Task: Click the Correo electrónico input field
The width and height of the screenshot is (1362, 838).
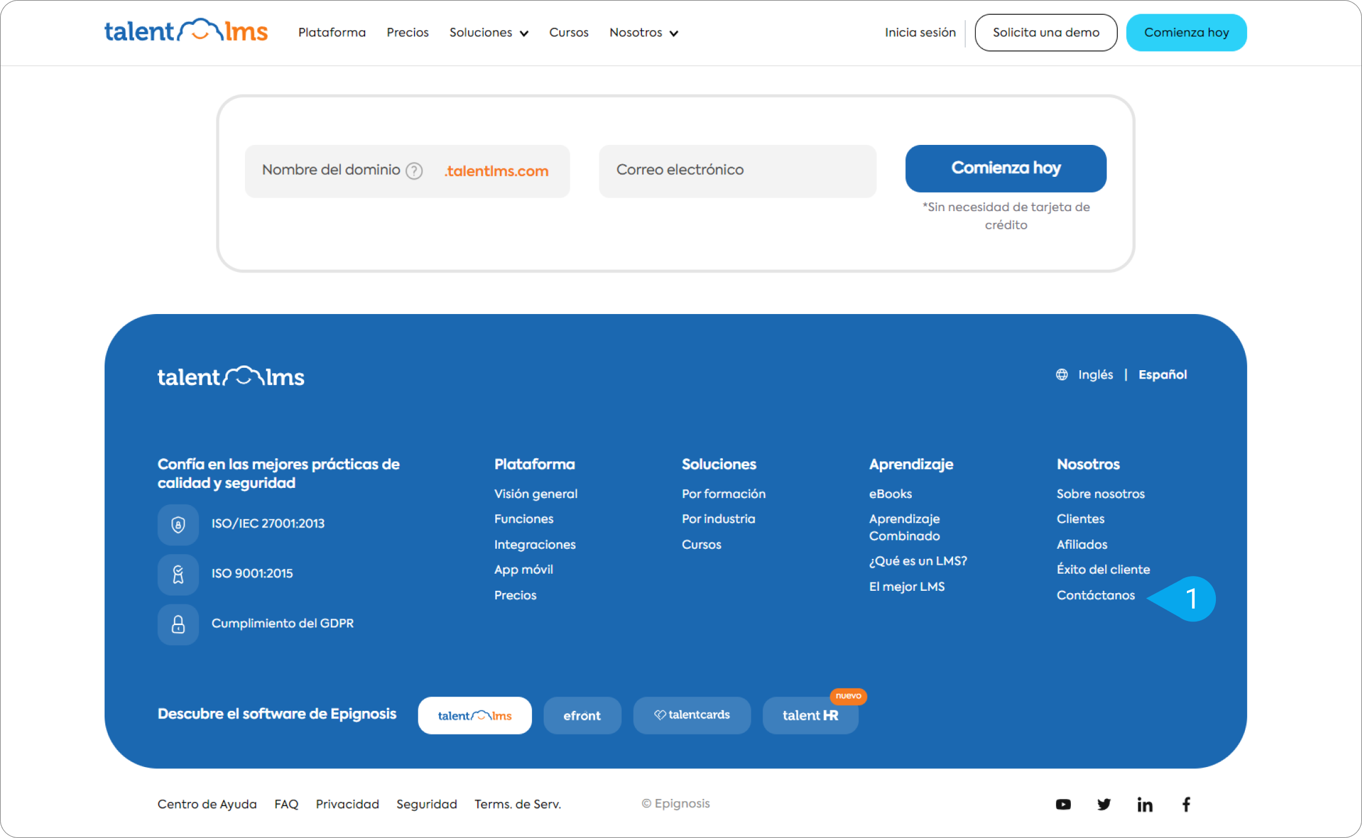Action: click(737, 171)
